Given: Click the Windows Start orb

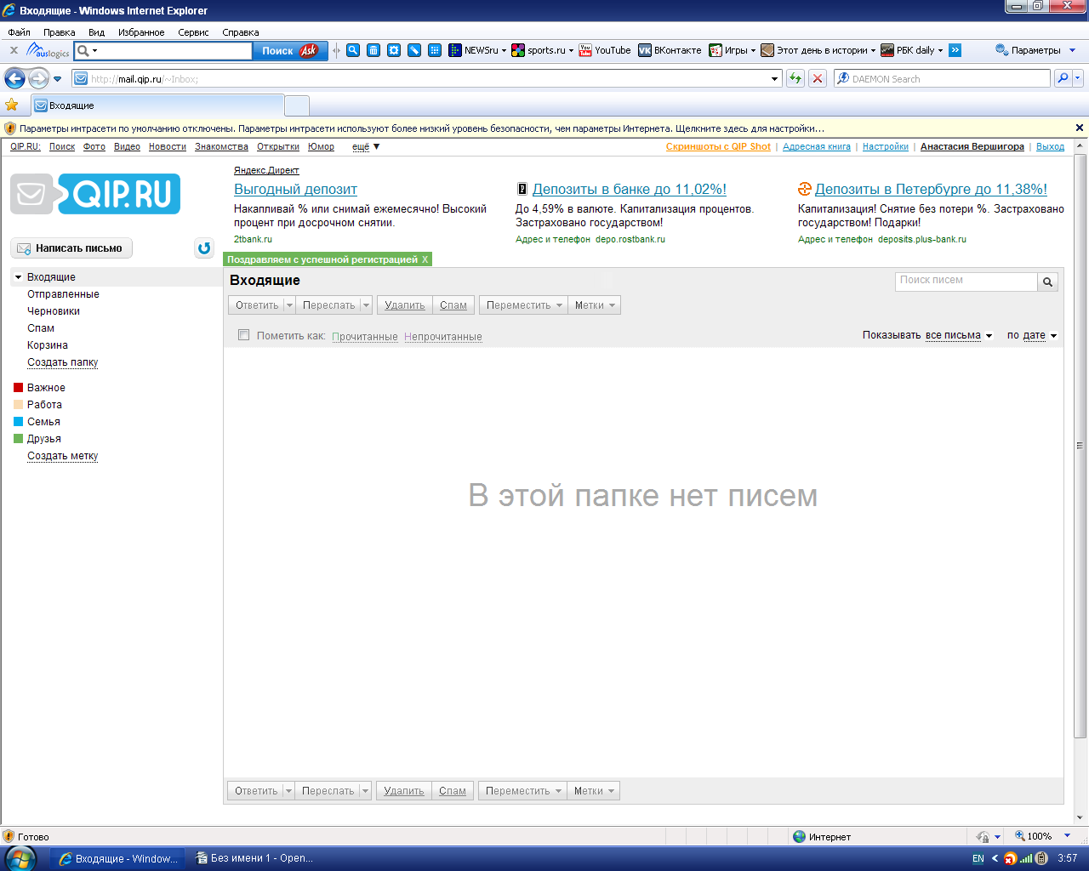Looking at the screenshot, I should pyautogui.click(x=20, y=858).
